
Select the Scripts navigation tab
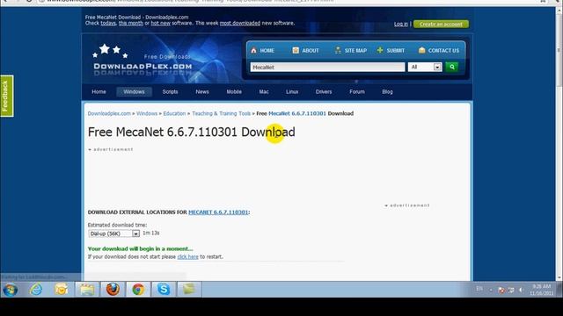[170, 91]
